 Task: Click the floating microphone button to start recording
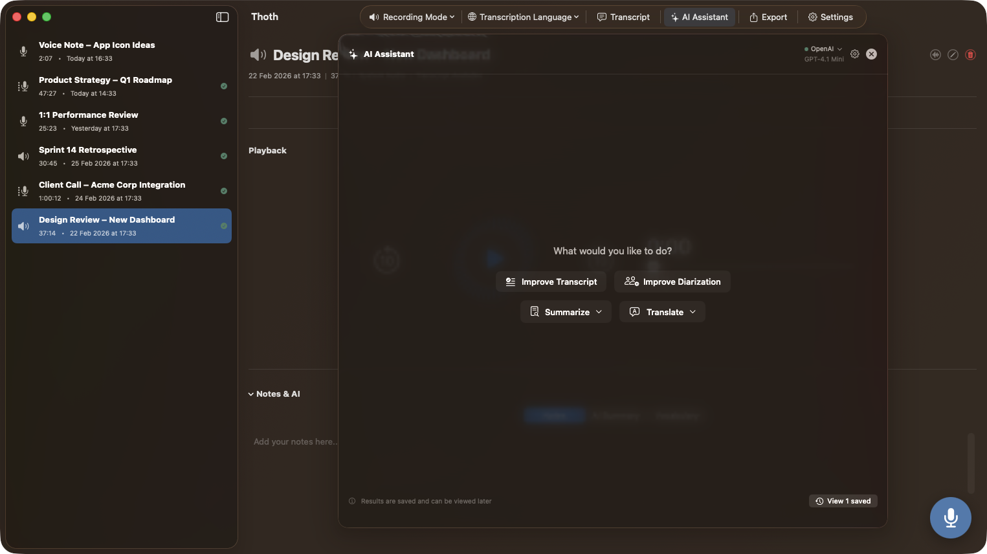tap(950, 517)
